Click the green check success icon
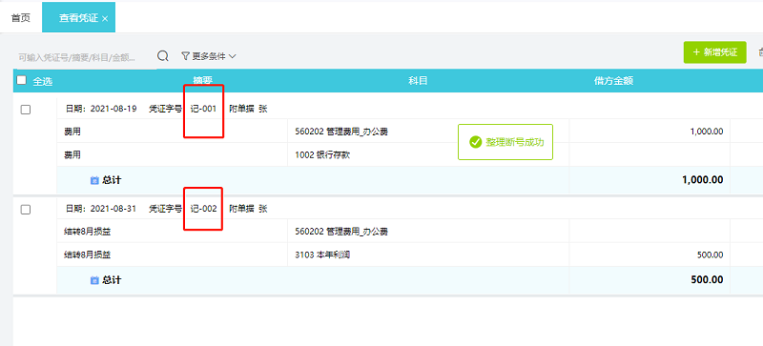 [475, 142]
